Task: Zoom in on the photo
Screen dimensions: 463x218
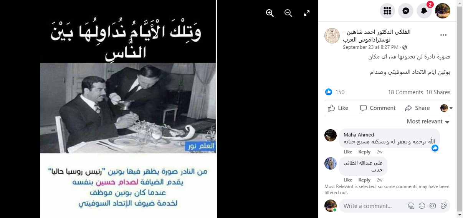Action: [270, 13]
